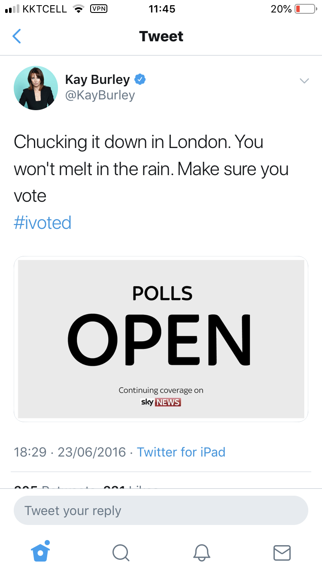
Task: Open the Messages envelope tab
Action: (x=282, y=552)
